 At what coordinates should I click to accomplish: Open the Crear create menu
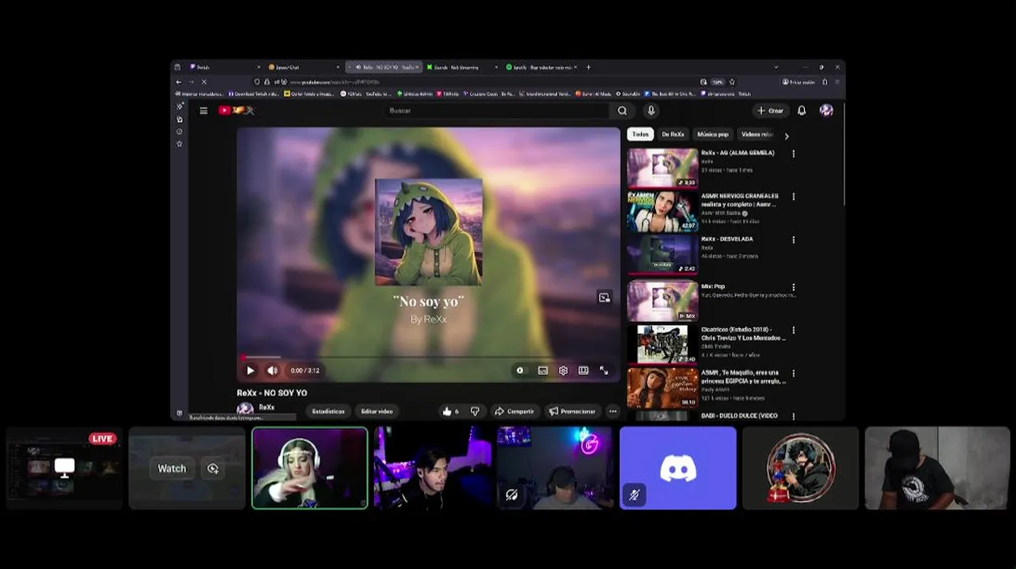click(770, 111)
